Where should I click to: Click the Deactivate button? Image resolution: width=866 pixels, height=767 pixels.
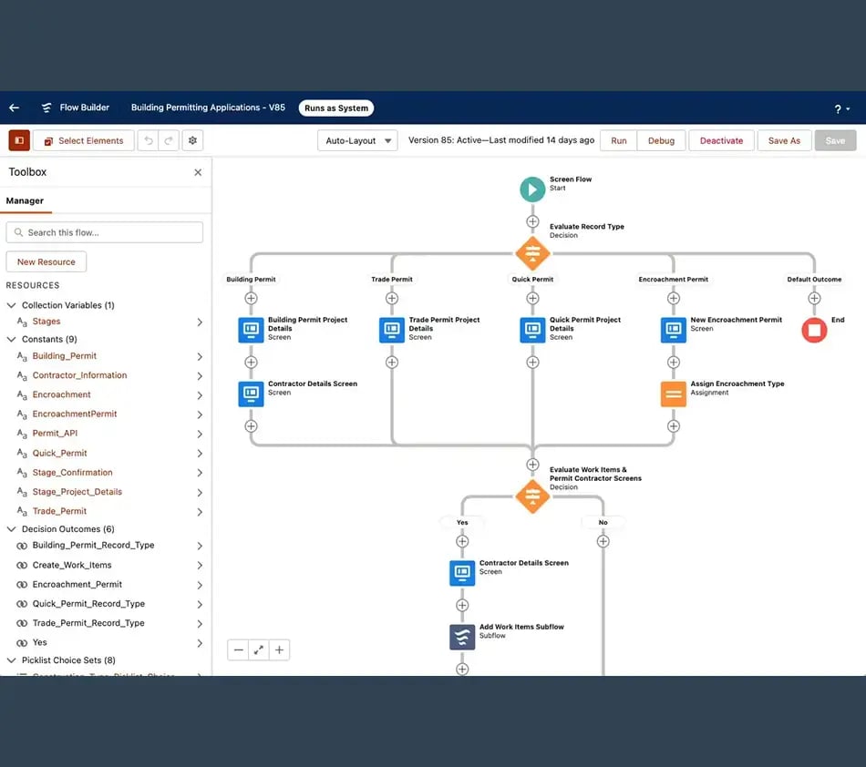721,140
